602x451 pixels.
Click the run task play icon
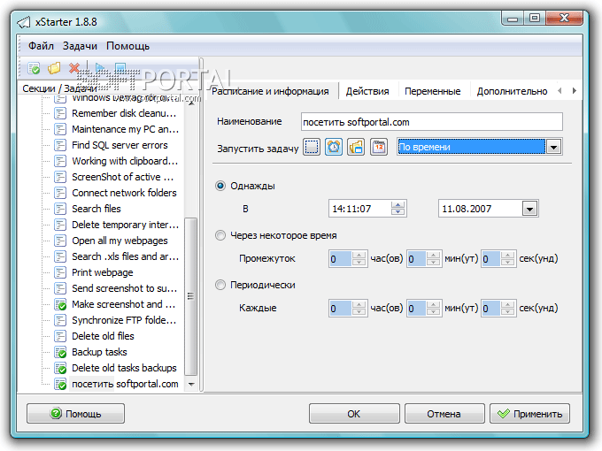pos(99,68)
